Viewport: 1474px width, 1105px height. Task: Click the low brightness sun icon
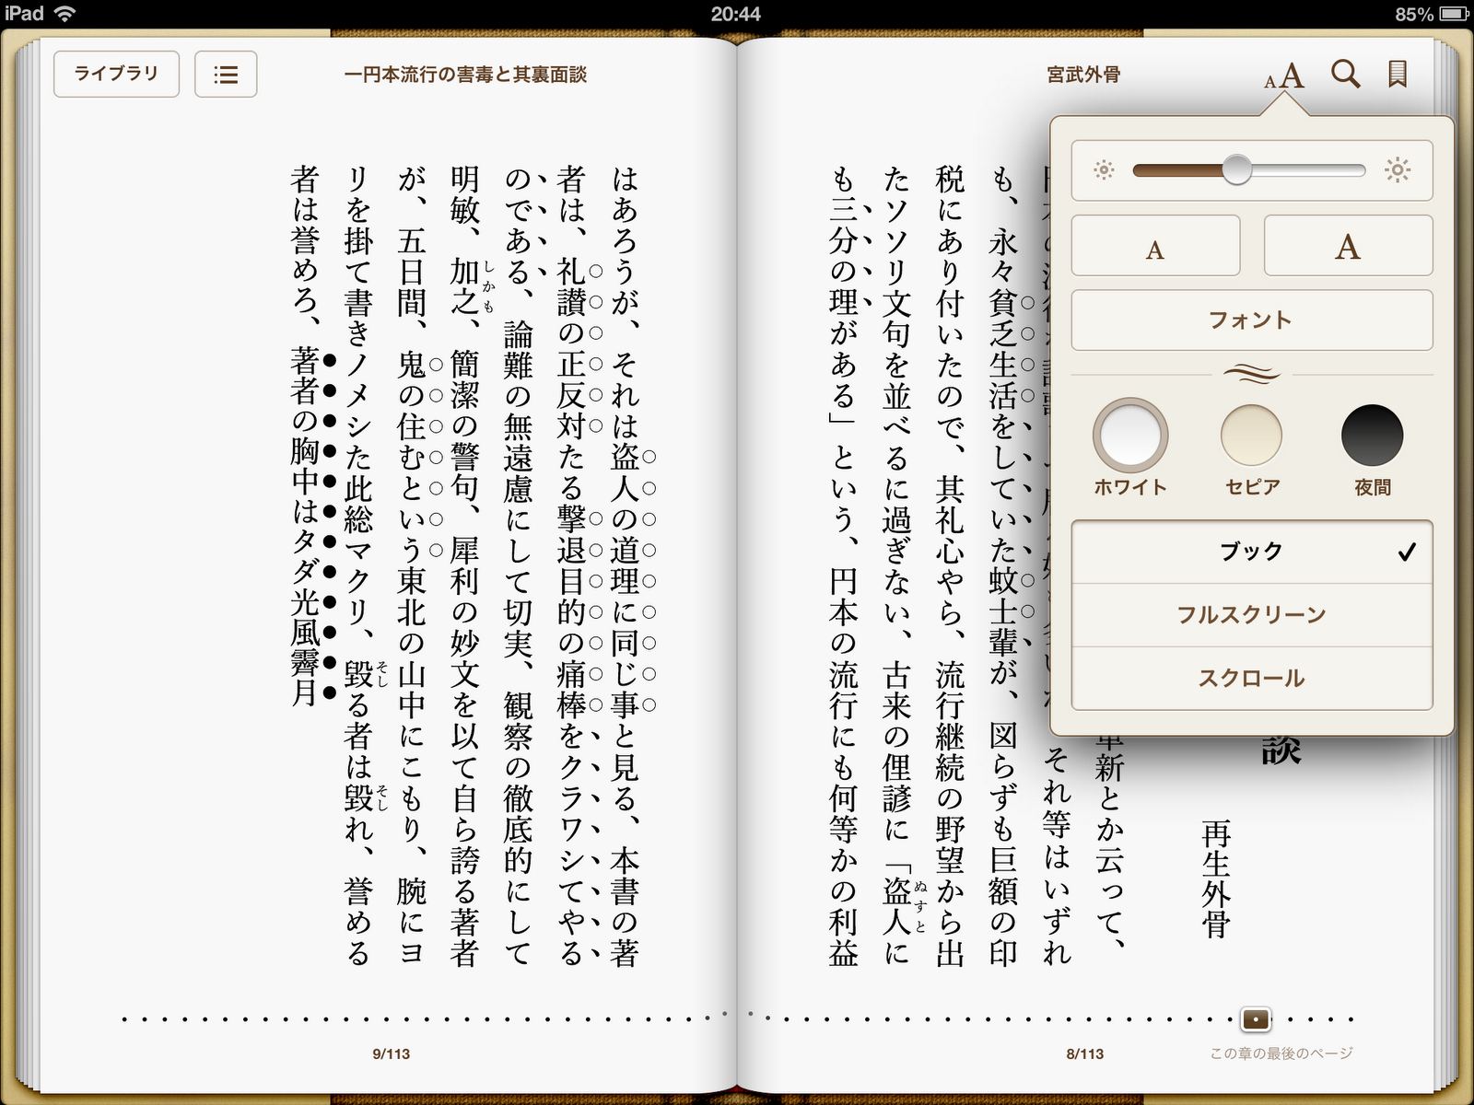coord(1104,170)
